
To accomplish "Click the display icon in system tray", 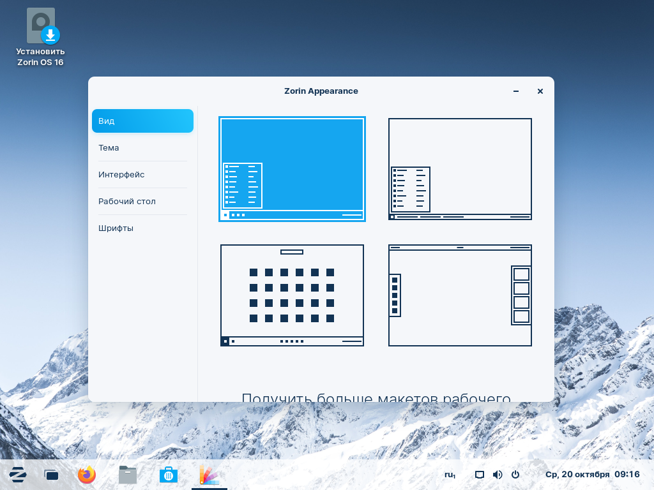I will click(480, 475).
